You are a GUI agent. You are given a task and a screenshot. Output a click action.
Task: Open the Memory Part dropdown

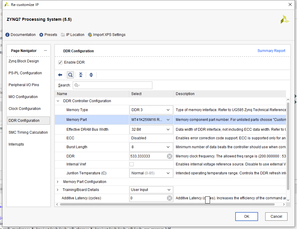click(151, 120)
